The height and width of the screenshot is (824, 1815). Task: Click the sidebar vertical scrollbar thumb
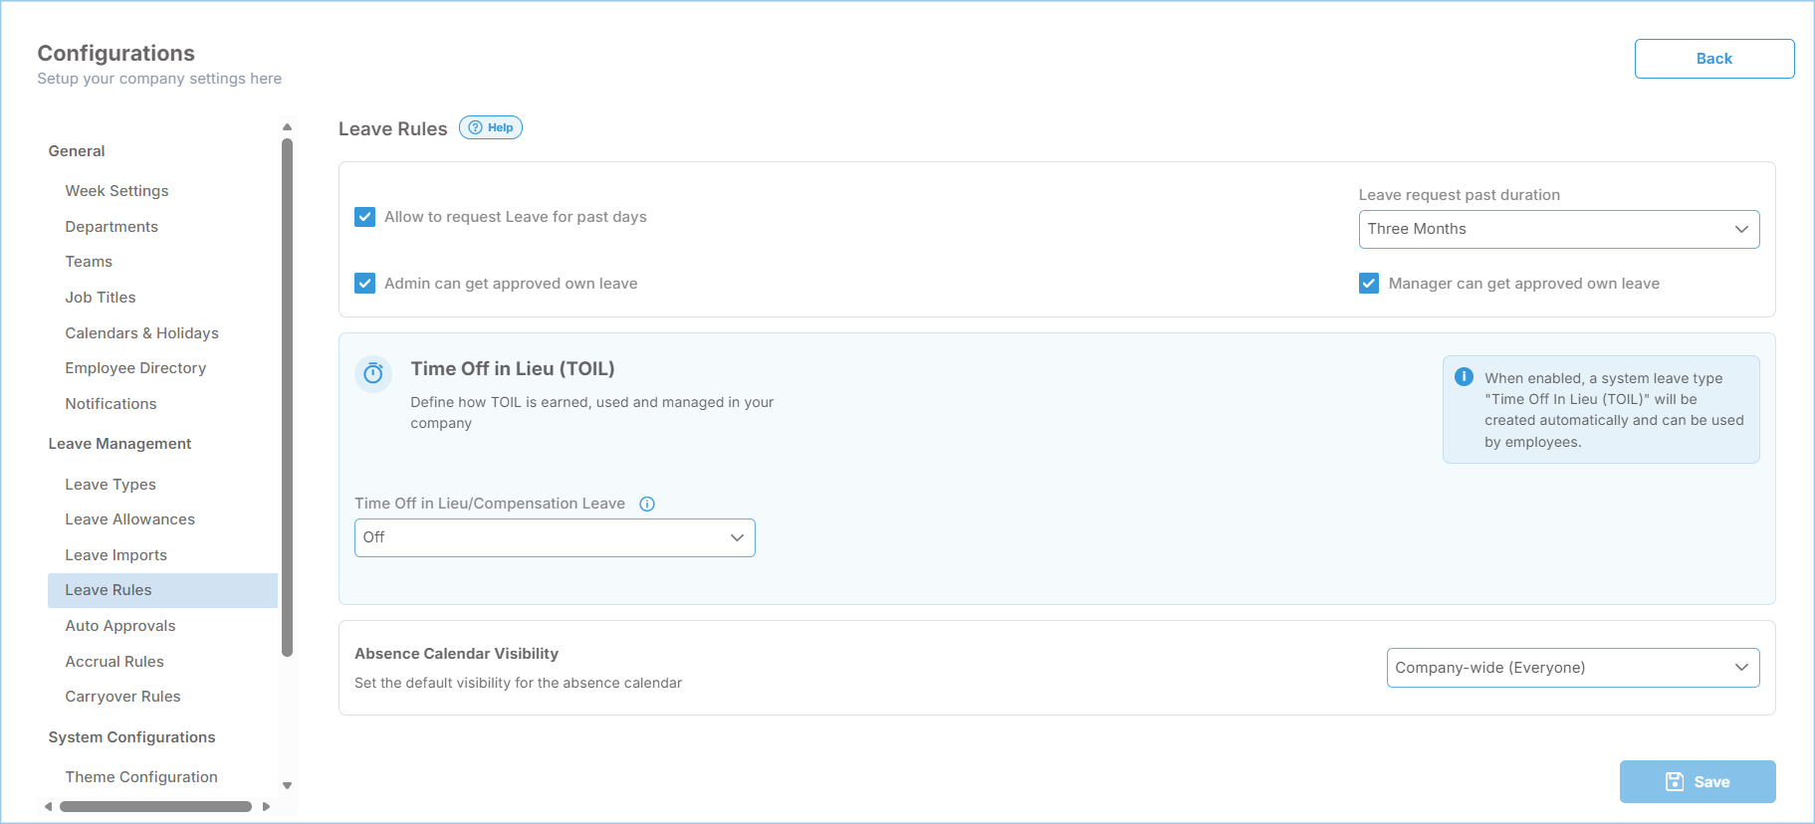pos(287,398)
